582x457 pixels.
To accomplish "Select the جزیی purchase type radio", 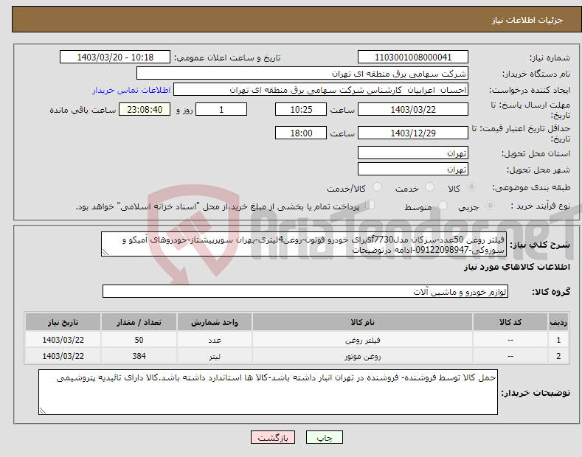I will 490,206.
